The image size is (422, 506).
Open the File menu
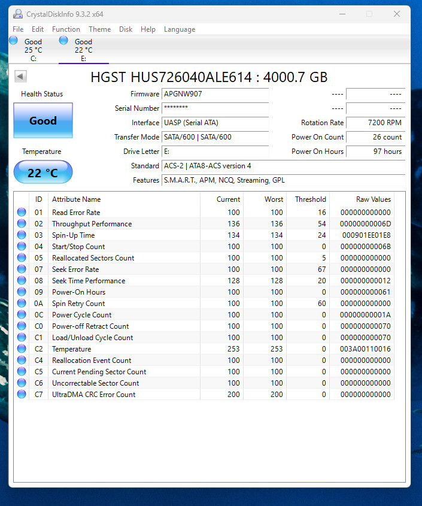tap(18, 29)
